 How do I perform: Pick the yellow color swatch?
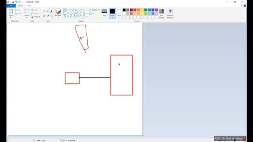click(142, 10)
